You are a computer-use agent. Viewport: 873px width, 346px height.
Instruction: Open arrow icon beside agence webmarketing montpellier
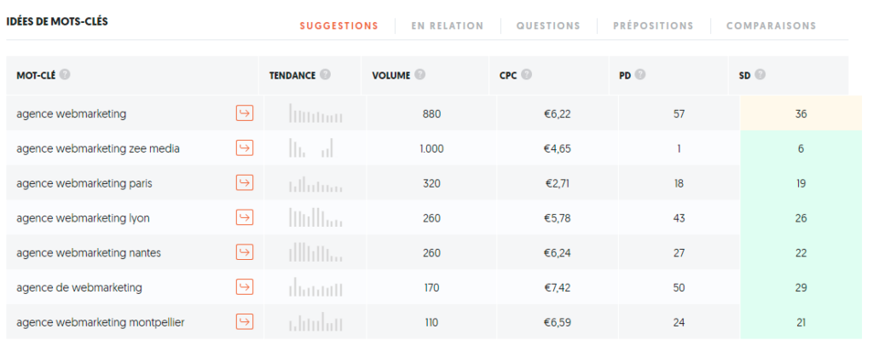click(245, 321)
